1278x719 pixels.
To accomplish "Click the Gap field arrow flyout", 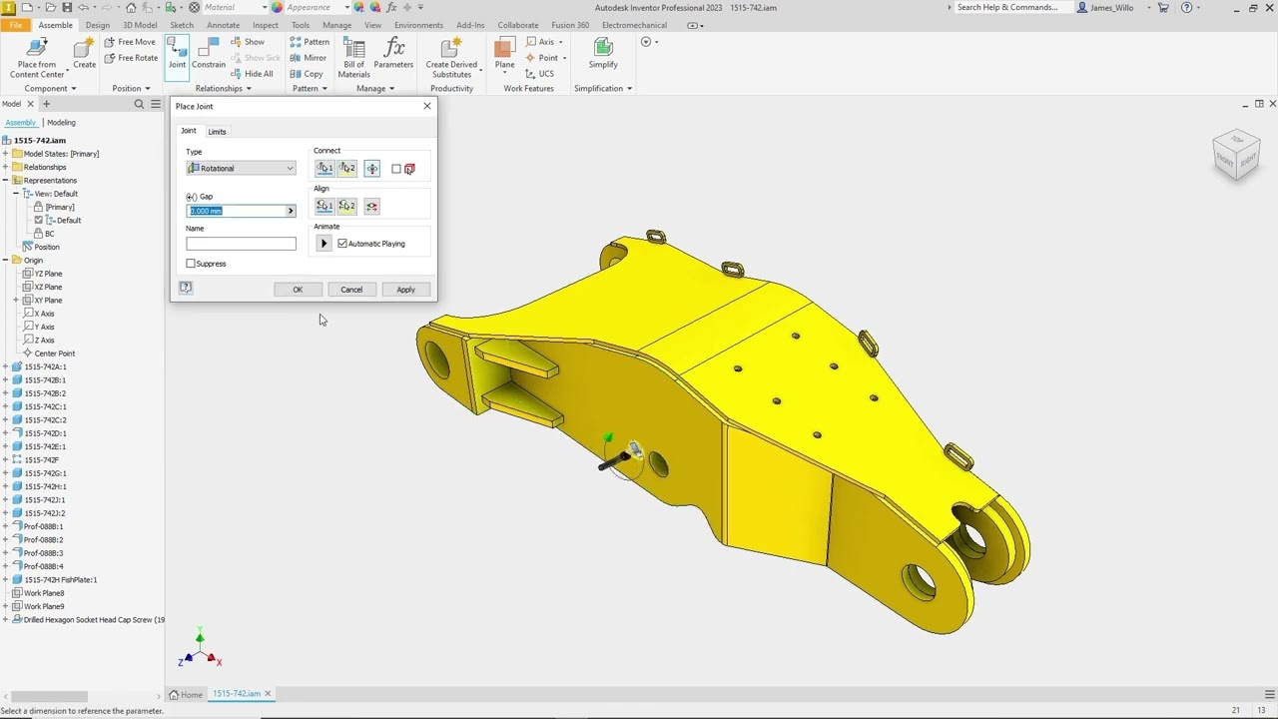I will 291,211.
